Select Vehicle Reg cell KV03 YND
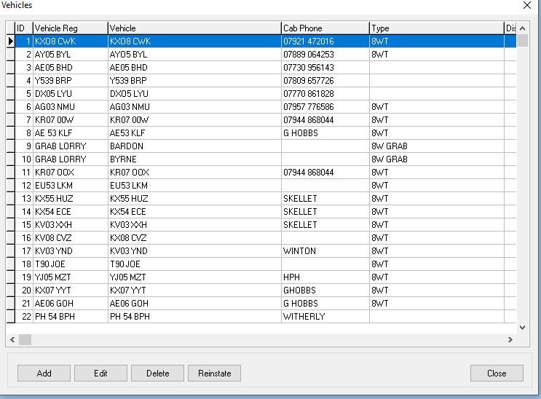The height and width of the screenshot is (399, 541). (71, 251)
